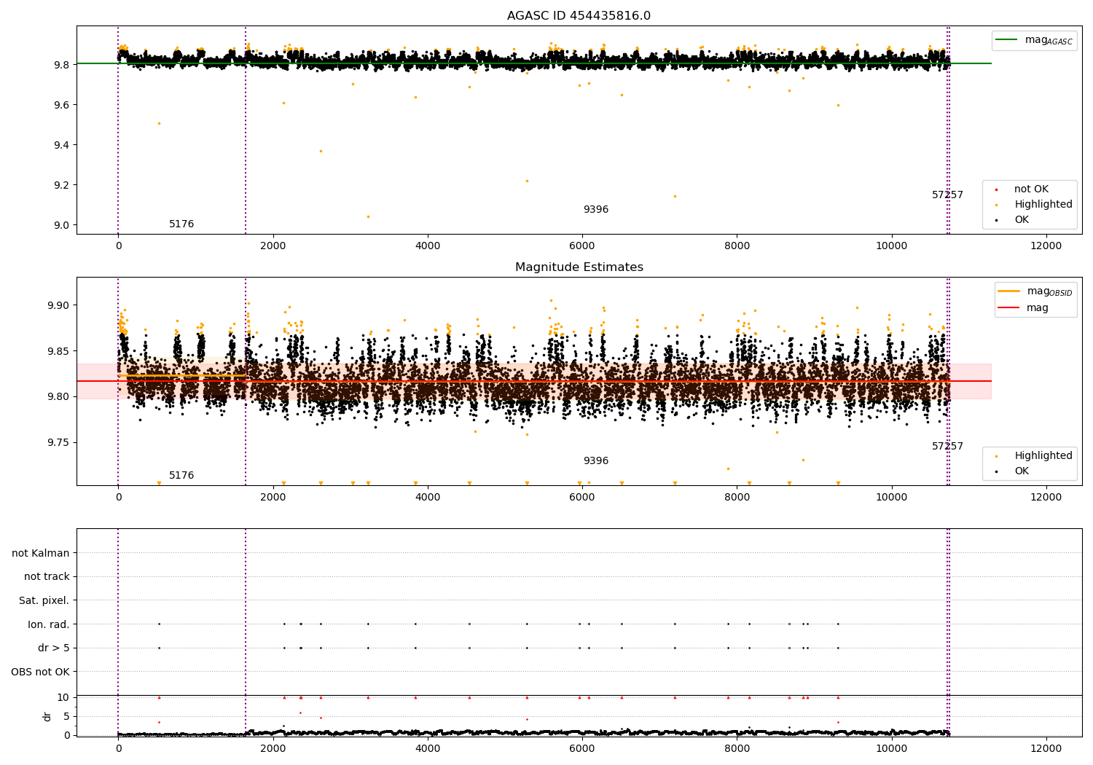Click 'OK' in the Magnitude Estimates legend

click(1021, 471)
